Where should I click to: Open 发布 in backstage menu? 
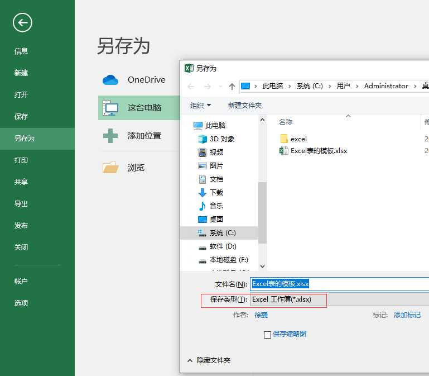[21, 226]
